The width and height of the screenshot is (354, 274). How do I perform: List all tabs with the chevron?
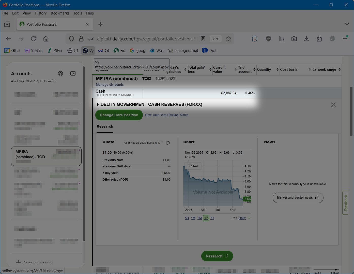[347, 24]
